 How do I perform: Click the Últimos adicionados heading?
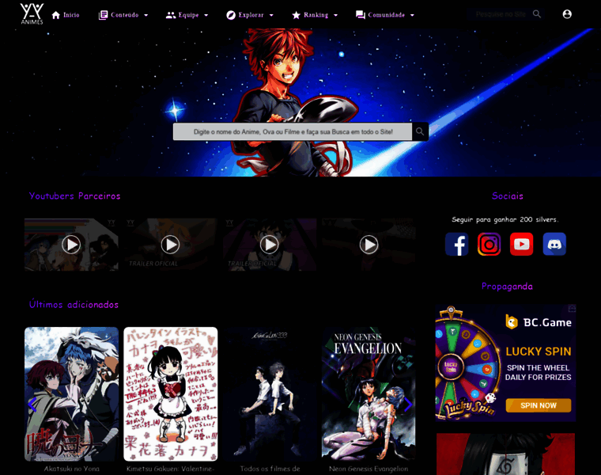click(x=74, y=304)
